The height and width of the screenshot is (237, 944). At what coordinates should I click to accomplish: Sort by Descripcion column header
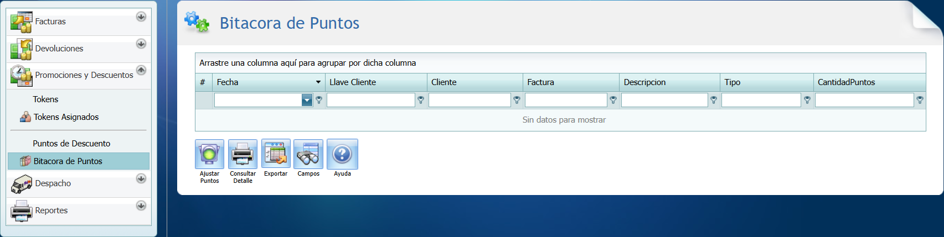pyautogui.click(x=669, y=82)
